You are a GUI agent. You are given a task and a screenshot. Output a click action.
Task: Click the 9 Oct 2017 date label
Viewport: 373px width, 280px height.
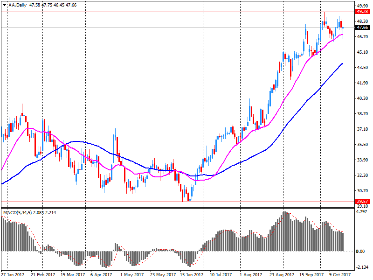click(x=340, y=275)
